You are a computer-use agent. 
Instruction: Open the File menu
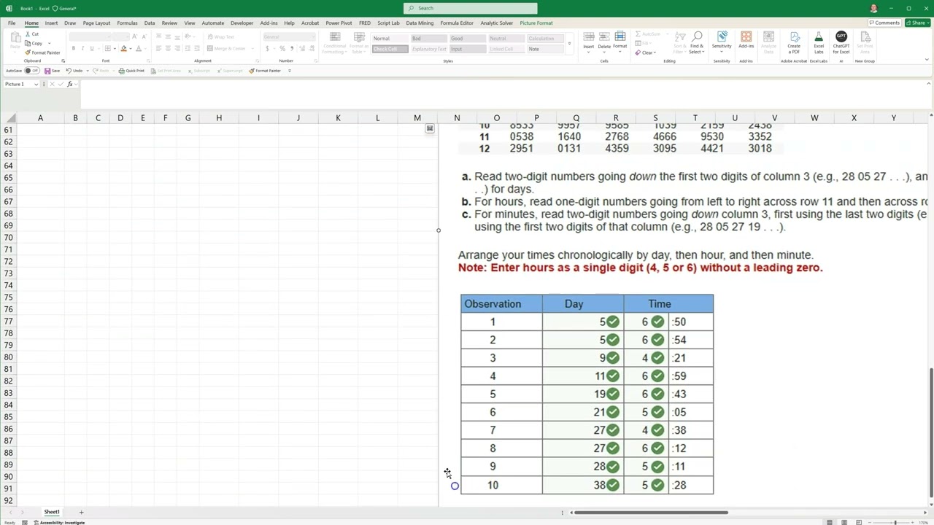point(12,23)
